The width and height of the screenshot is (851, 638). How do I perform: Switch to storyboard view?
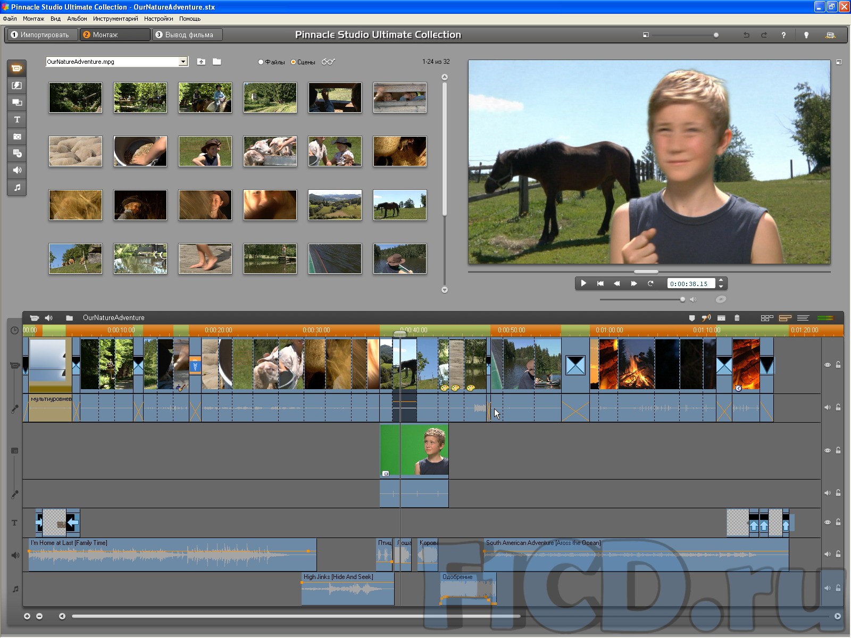click(x=767, y=318)
